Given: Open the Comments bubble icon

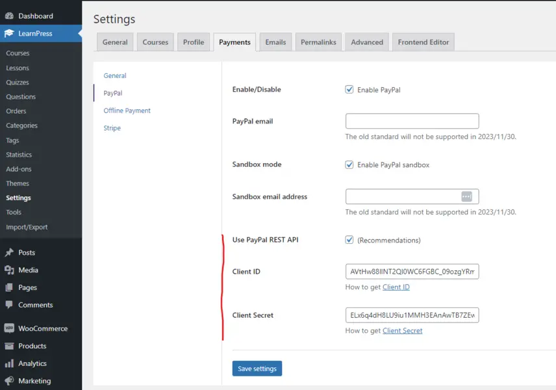Looking at the screenshot, I should (8, 305).
